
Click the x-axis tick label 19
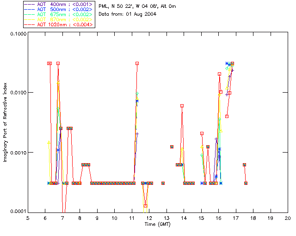[270, 218]
